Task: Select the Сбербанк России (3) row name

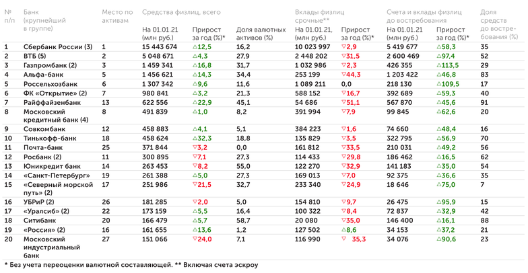Action: coord(58,47)
